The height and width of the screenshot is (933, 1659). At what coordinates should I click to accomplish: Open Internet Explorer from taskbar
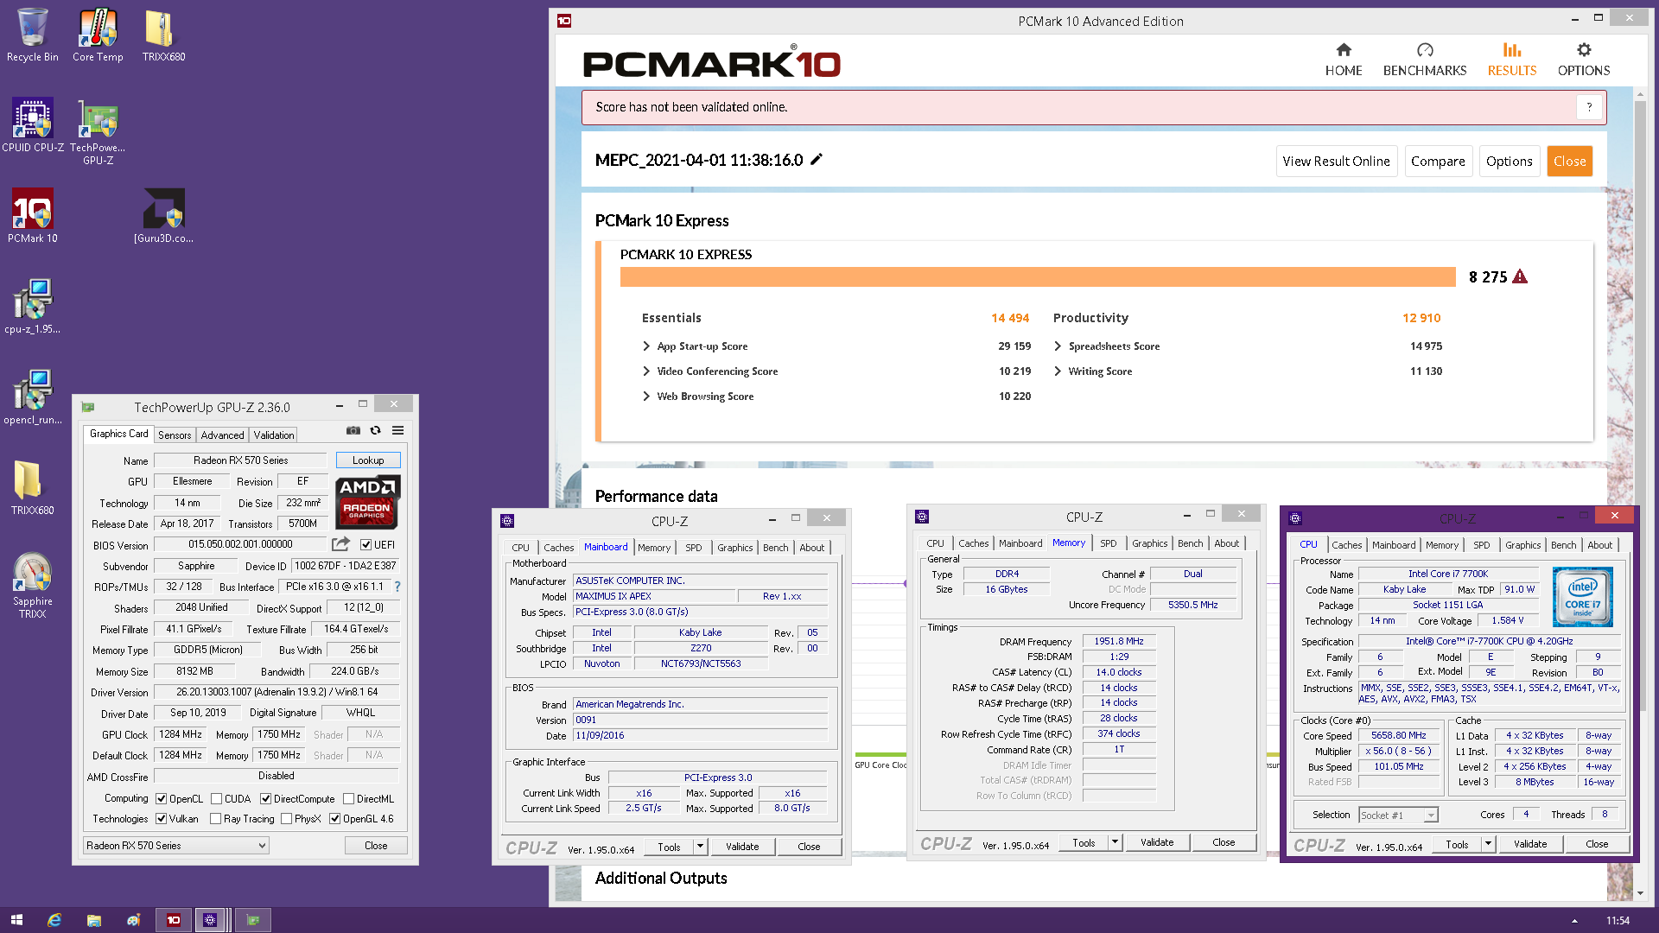(54, 920)
